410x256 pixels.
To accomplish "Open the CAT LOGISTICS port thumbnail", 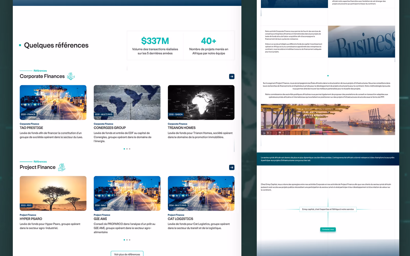I will (x=201, y=193).
